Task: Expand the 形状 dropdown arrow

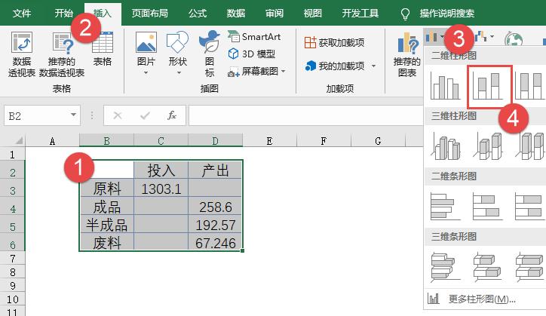Action: tap(179, 73)
